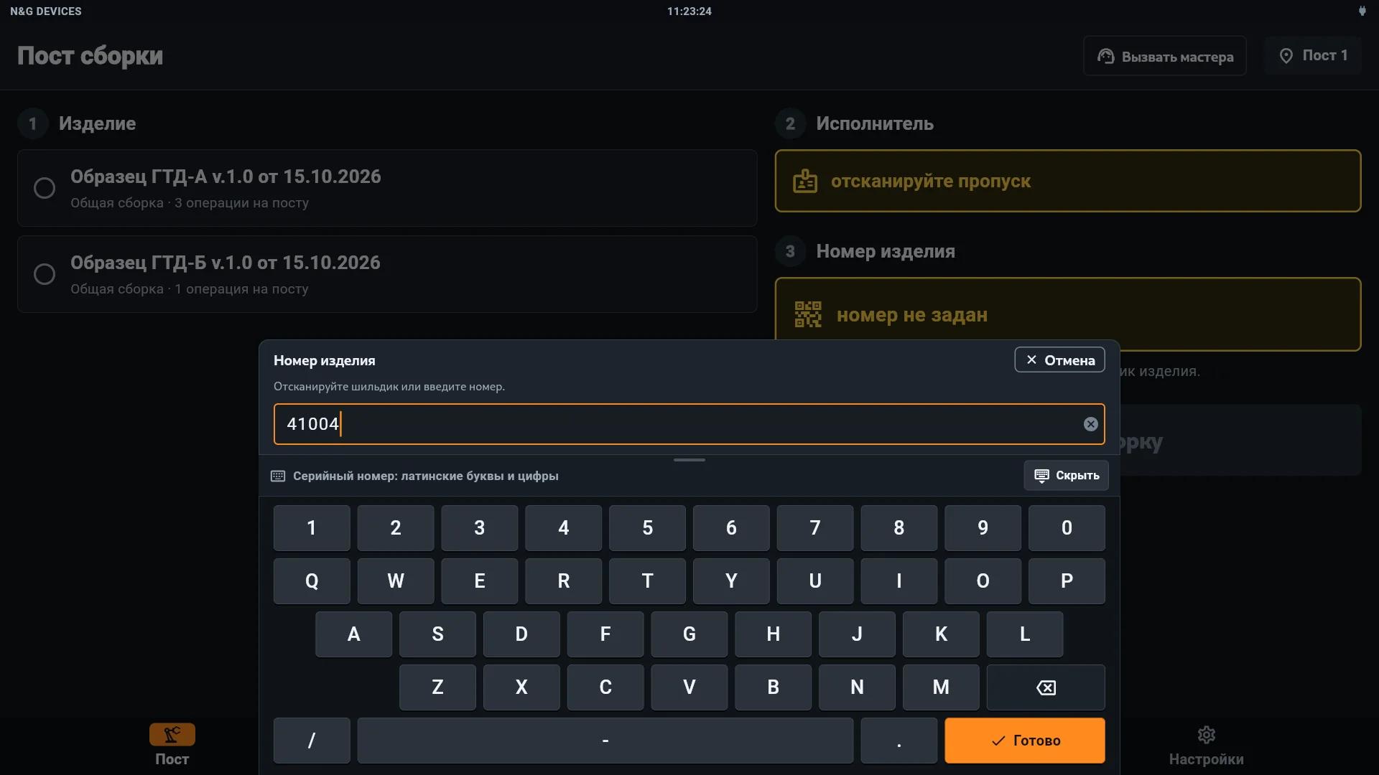Tap the period key
Image resolution: width=1379 pixels, height=775 pixels.
point(899,741)
